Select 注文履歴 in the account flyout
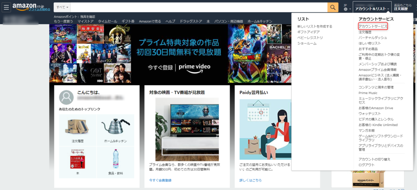This screenshot has height=190, width=417. point(365,32)
